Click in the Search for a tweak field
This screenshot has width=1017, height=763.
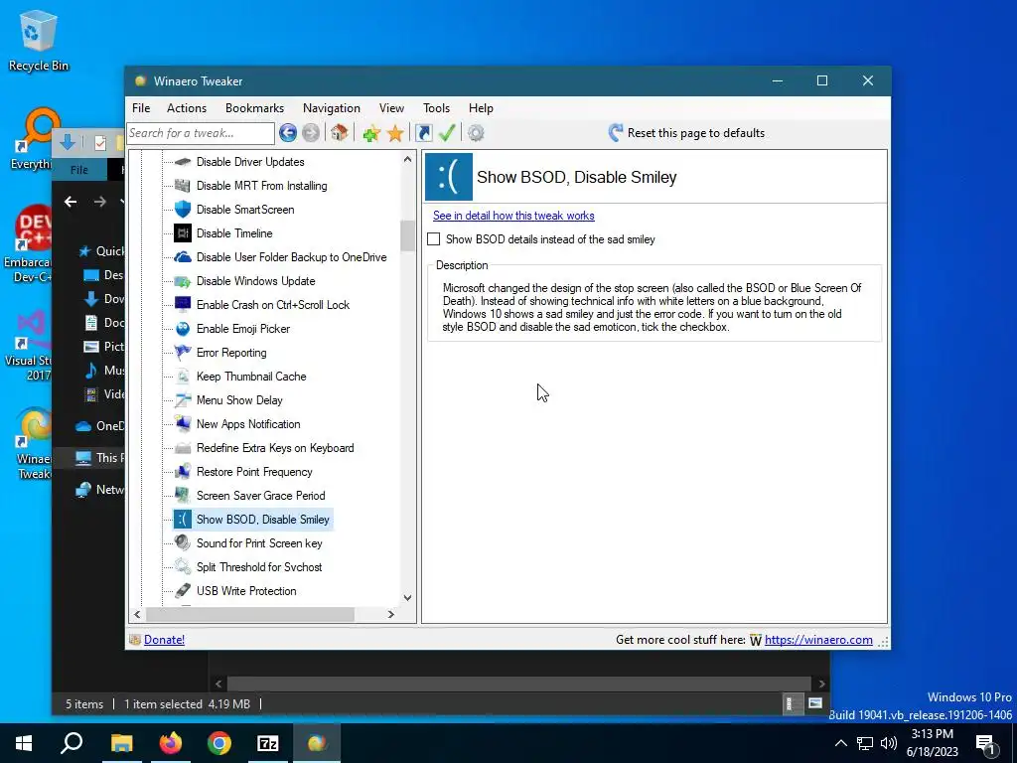201,133
